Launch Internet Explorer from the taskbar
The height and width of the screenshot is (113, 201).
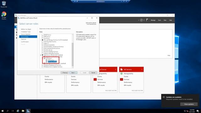18,111
